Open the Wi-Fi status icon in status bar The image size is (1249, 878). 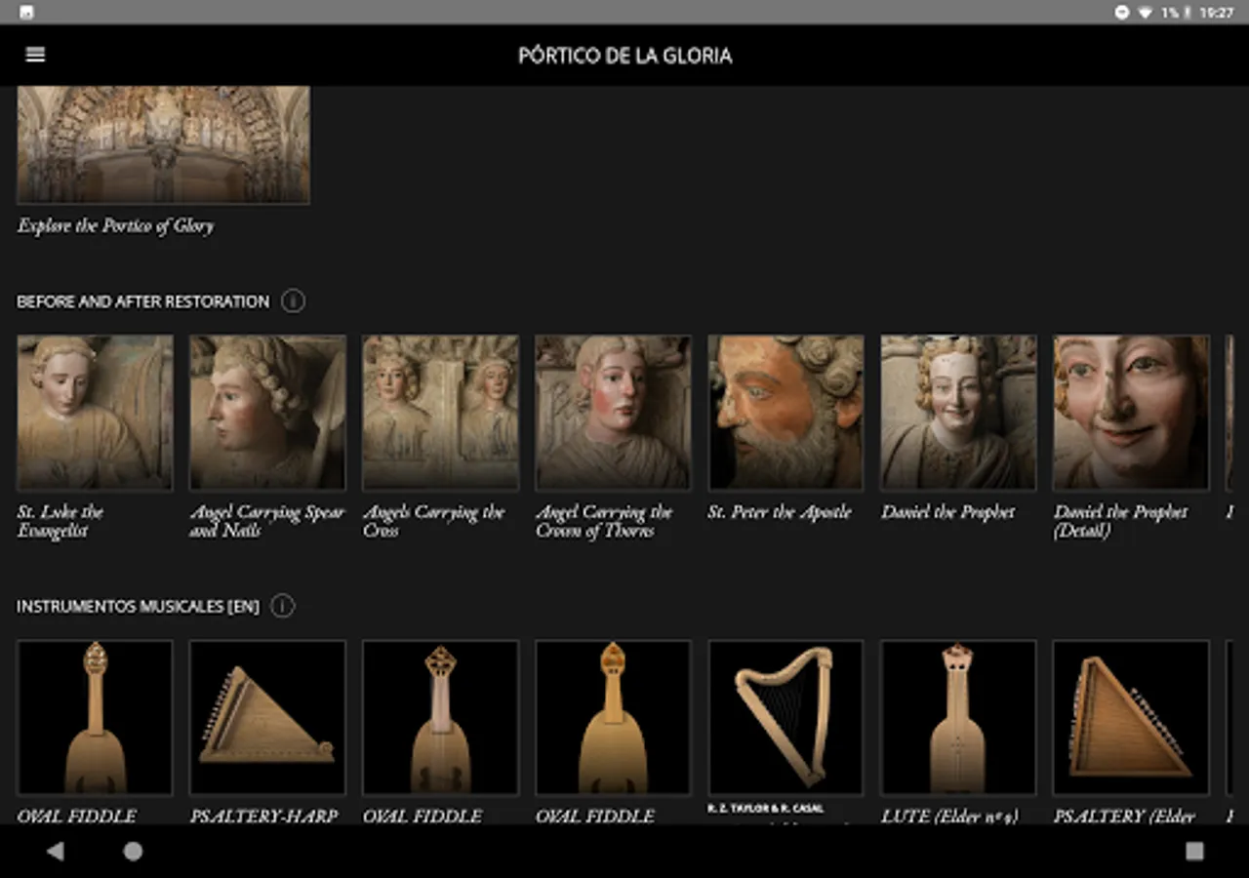[x=1145, y=13]
